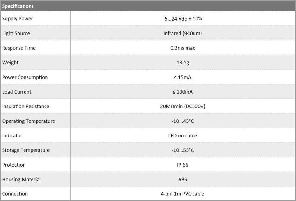Click the 20MΩmin (DC500V) value
This screenshot has height=201, width=296.
coord(182,107)
